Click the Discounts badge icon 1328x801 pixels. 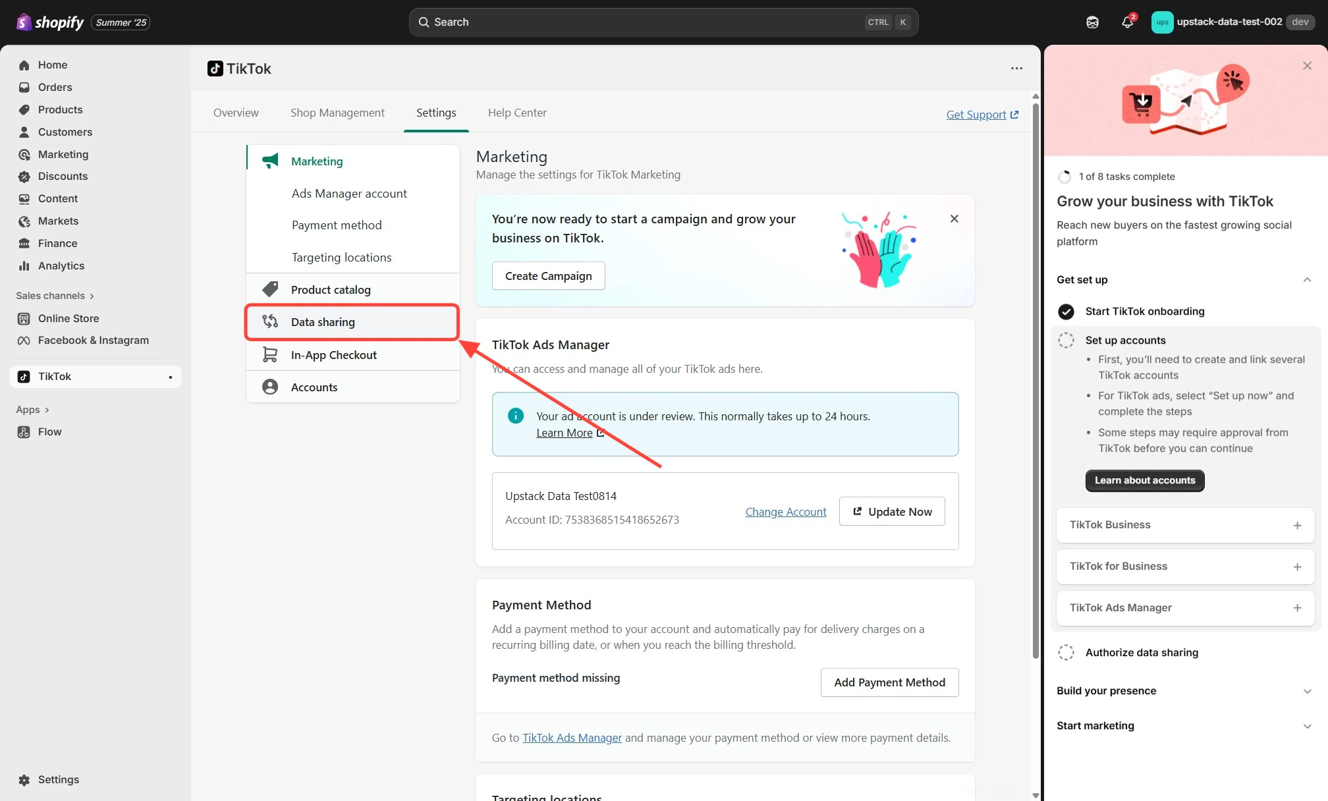pos(24,177)
